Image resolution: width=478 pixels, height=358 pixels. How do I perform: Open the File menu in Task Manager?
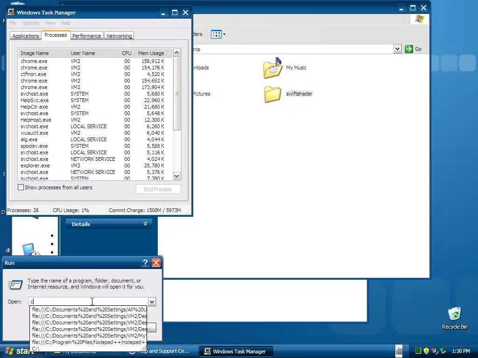13,23
